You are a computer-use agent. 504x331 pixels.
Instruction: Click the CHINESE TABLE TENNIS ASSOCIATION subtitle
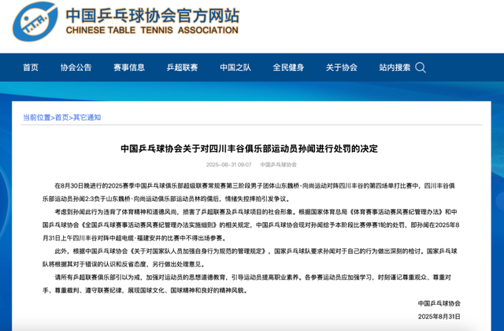(x=152, y=30)
